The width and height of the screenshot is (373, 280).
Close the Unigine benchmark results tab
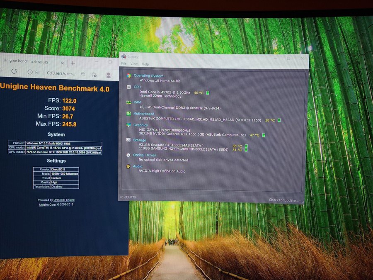(63, 63)
